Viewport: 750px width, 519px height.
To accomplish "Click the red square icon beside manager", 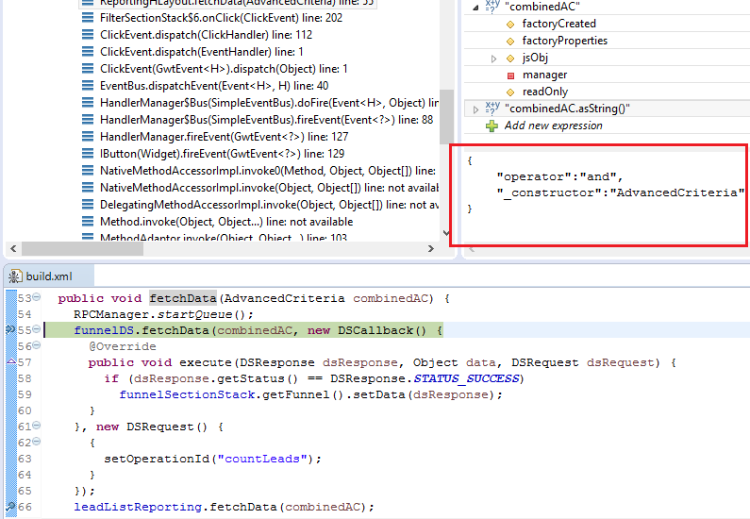I will tap(510, 75).
